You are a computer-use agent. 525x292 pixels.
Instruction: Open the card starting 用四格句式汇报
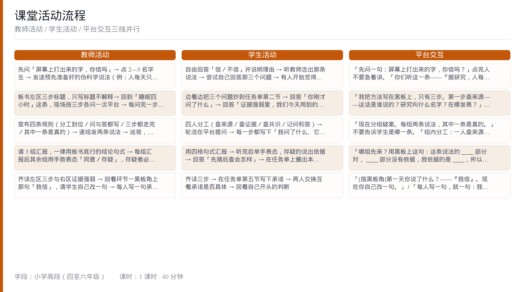coord(262,158)
